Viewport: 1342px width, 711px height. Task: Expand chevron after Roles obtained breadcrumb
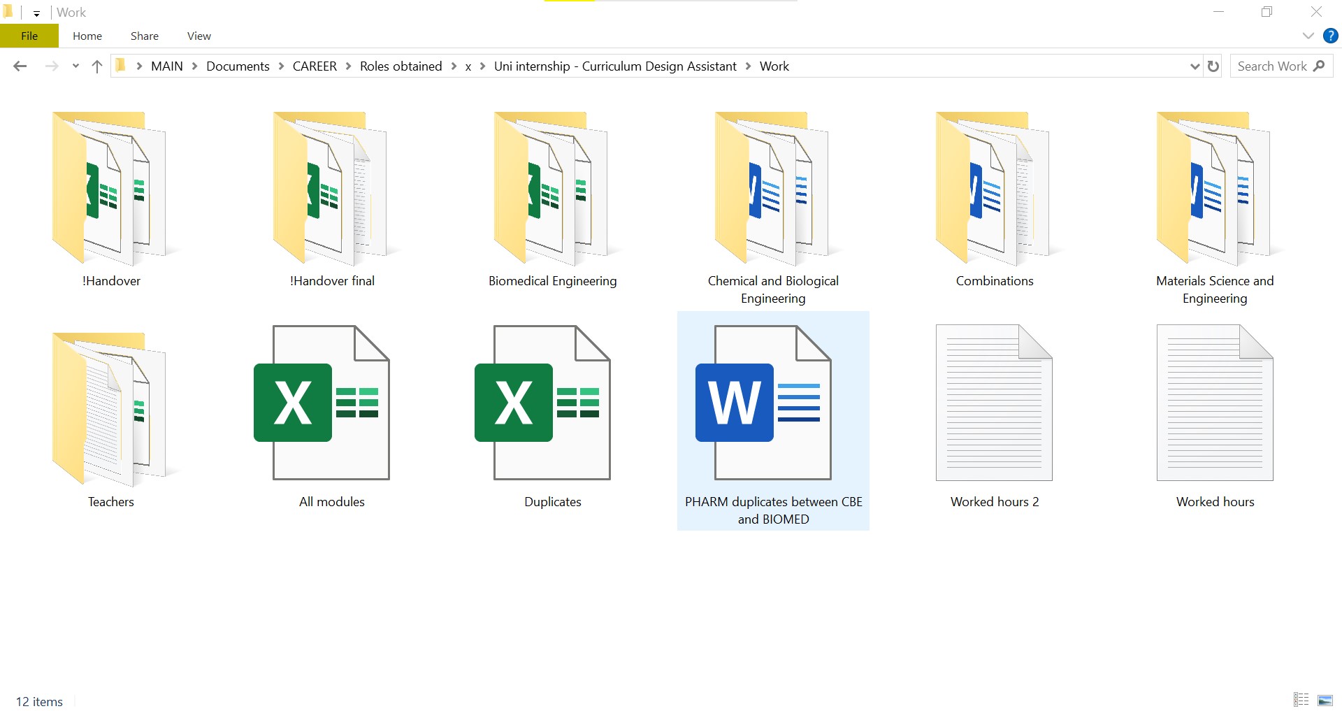(x=454, y=66)
